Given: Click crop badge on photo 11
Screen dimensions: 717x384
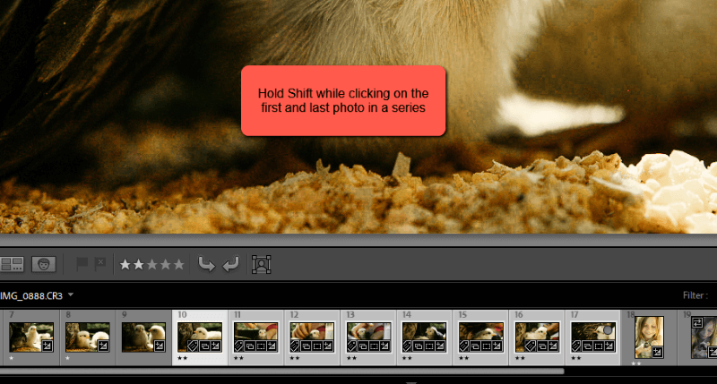Looking at the screenshot, I should pos(261,346).
